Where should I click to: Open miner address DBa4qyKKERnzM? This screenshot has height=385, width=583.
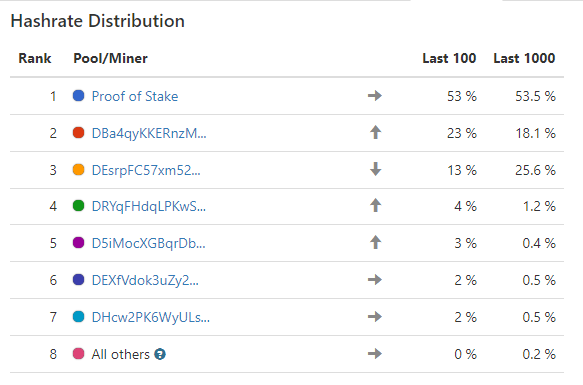[149, 133]
